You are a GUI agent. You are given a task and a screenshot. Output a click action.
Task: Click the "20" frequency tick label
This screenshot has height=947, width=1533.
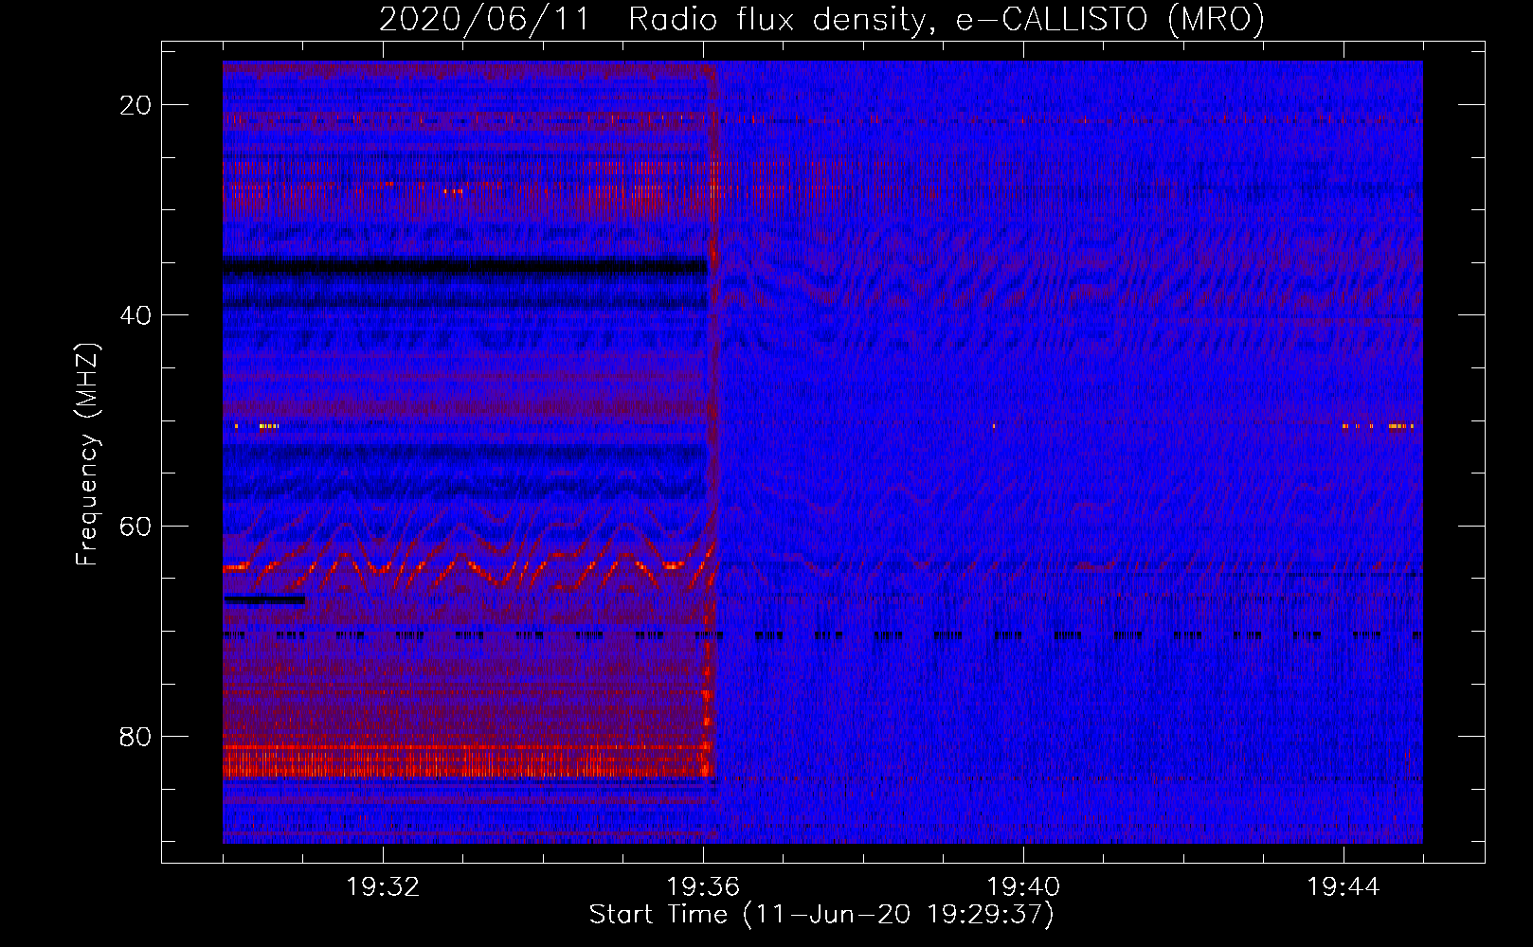pyautogui.click(x=135, y=105)
